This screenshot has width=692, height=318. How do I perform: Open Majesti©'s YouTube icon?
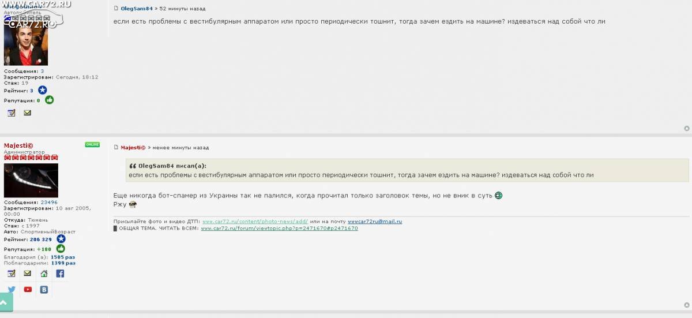[x=28, y=290]
